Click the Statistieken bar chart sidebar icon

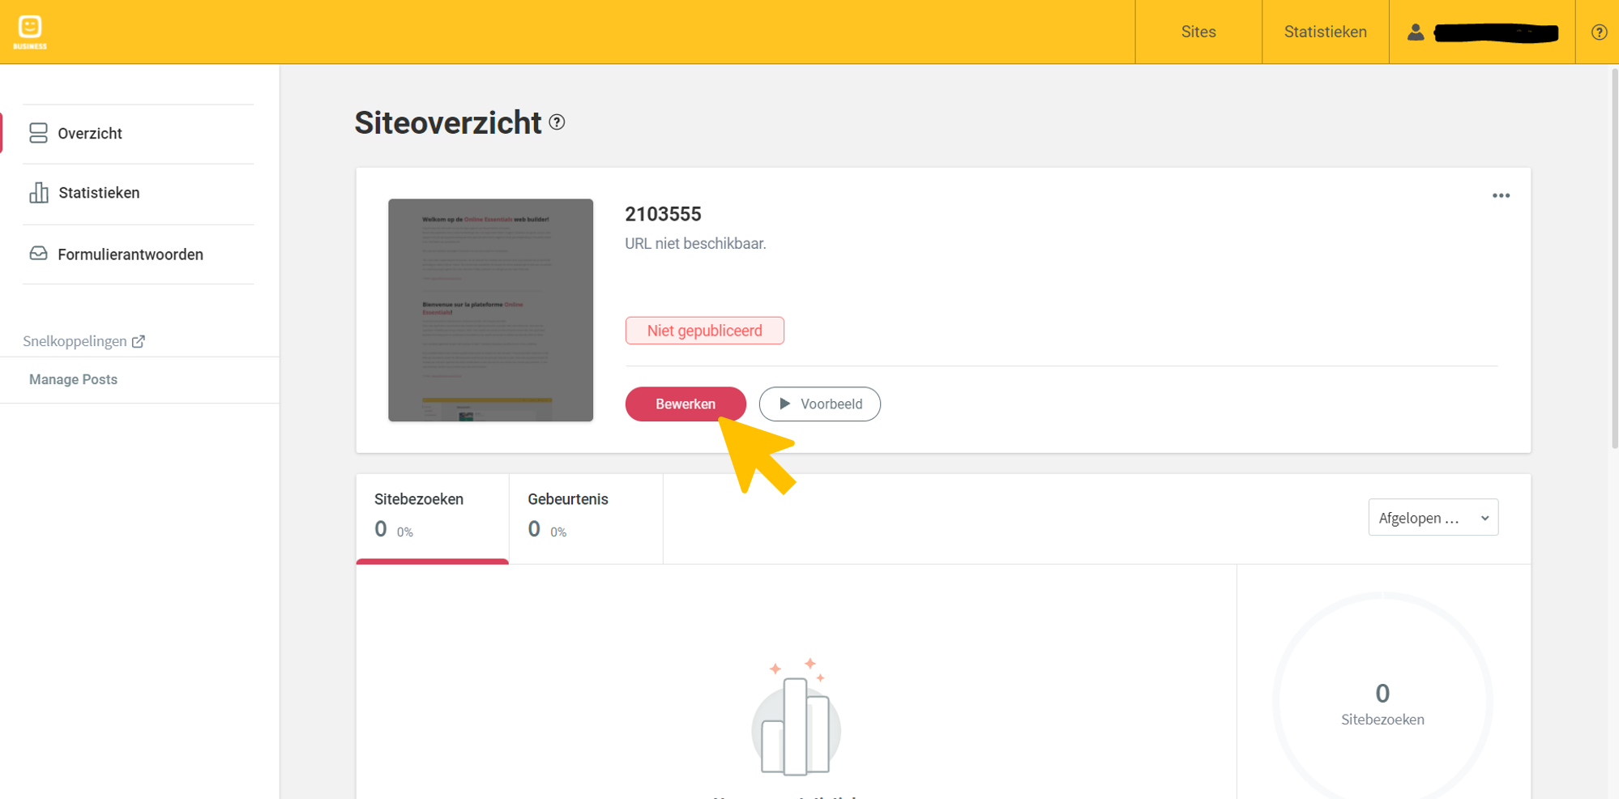click(x=38, y=193)
